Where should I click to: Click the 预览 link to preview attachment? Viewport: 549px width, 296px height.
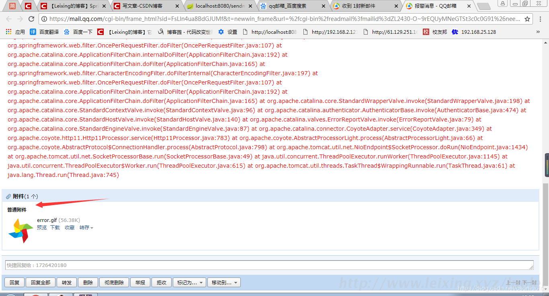point(42,228)
